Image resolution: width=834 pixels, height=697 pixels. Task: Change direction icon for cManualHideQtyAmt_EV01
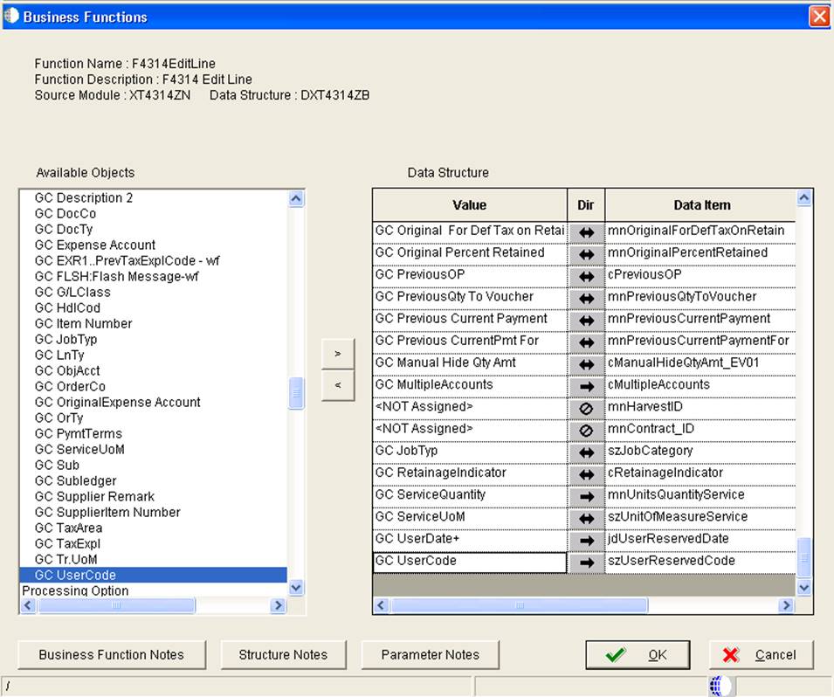586,364
